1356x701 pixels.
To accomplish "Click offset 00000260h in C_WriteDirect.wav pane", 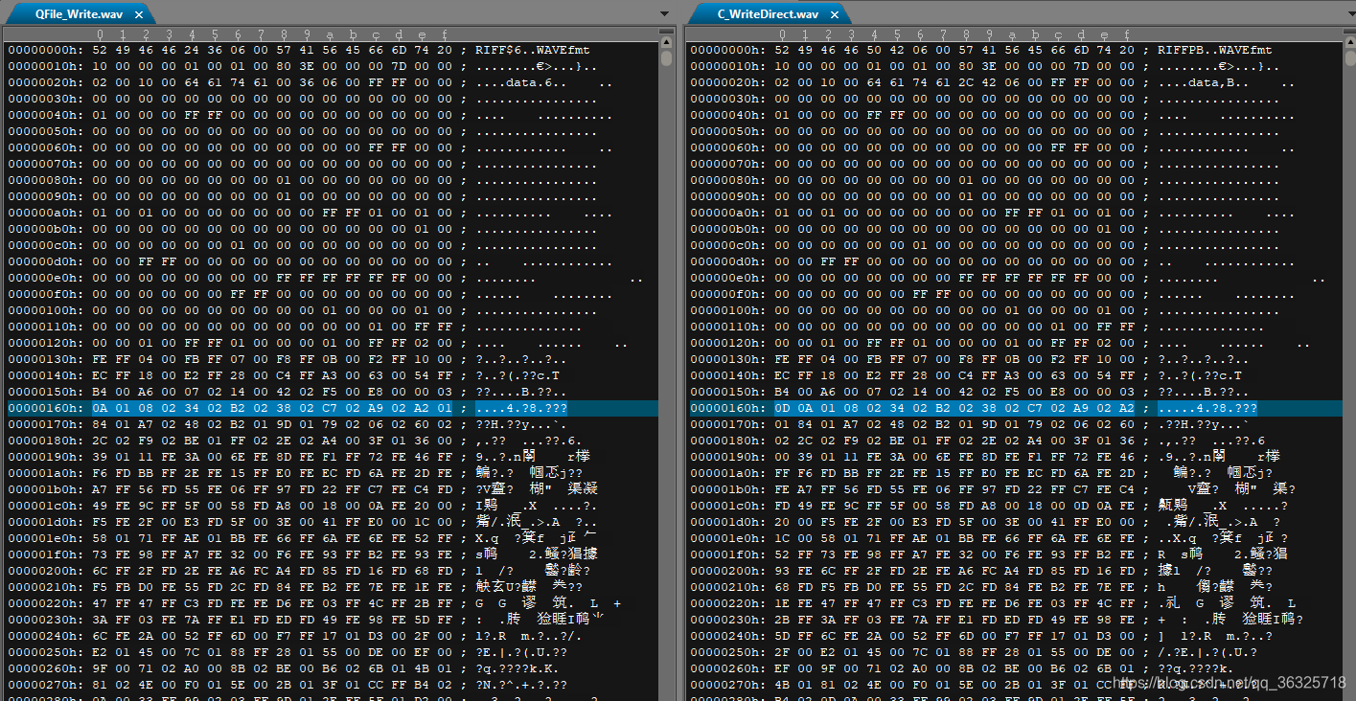I will coord(728,668).
